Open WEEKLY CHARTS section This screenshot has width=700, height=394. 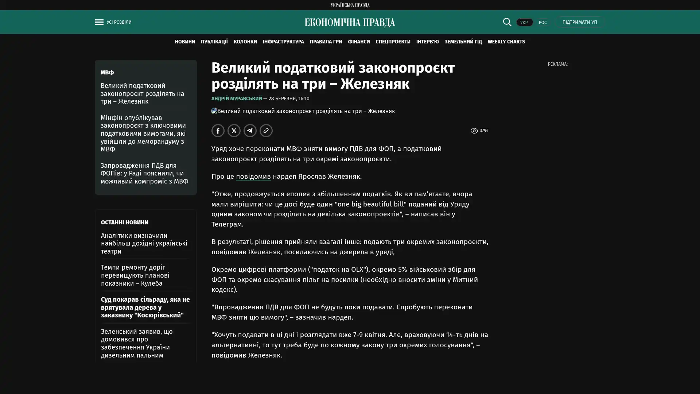tap(506, 42)
